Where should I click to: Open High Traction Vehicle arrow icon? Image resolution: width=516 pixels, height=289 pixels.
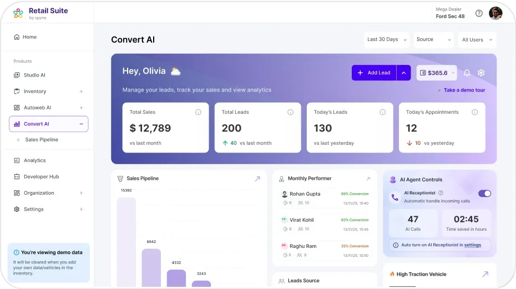tap(485, 274)
